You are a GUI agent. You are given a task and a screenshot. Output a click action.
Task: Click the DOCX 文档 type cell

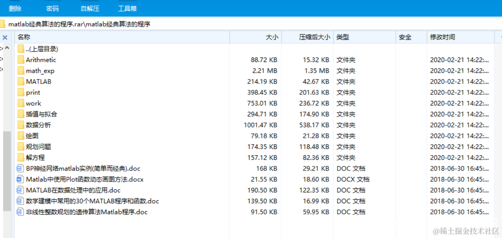[x=353, y=179]
